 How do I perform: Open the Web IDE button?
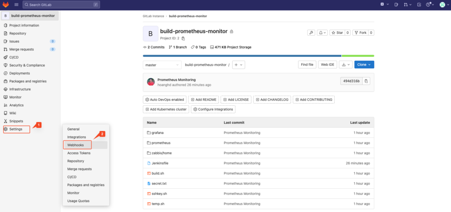coord(328,65)
